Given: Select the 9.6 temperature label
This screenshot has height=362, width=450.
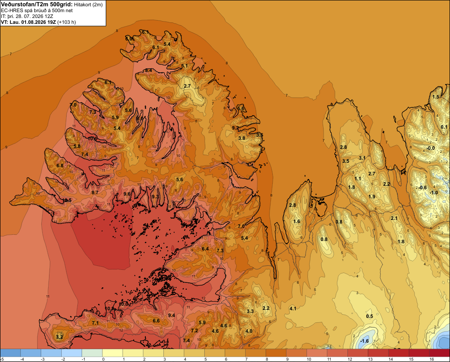Looking at the screenshot, I should coord(127,194).
